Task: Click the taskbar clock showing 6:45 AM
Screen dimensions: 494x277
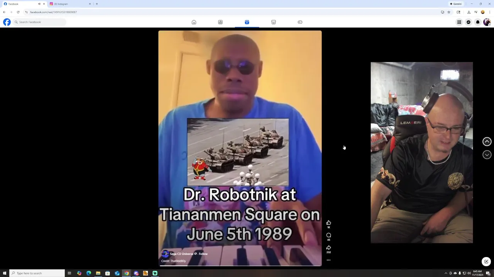Action: point(477,273)
